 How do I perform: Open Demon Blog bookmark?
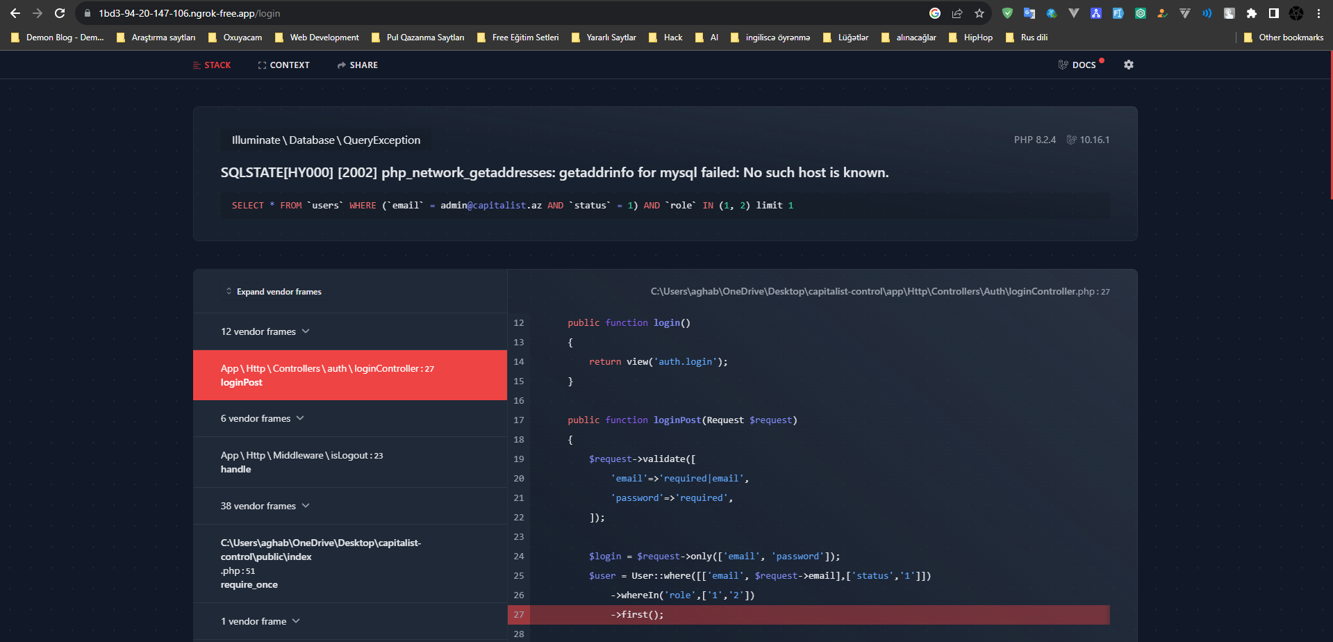tap(58, 38)
